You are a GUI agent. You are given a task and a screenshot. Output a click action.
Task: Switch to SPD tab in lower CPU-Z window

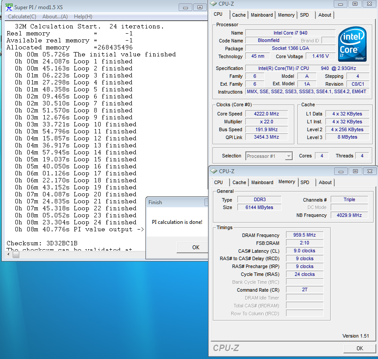tap(305, 182)
